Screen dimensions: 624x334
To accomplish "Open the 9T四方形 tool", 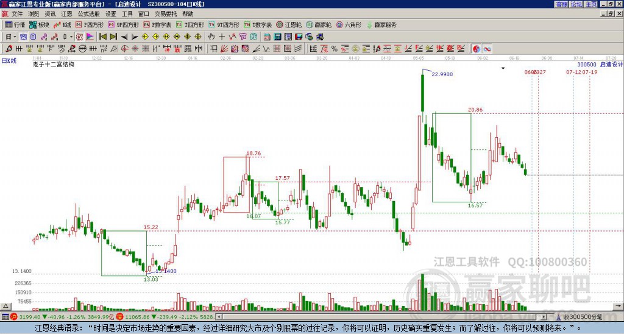I will click(x=224, y=24).
